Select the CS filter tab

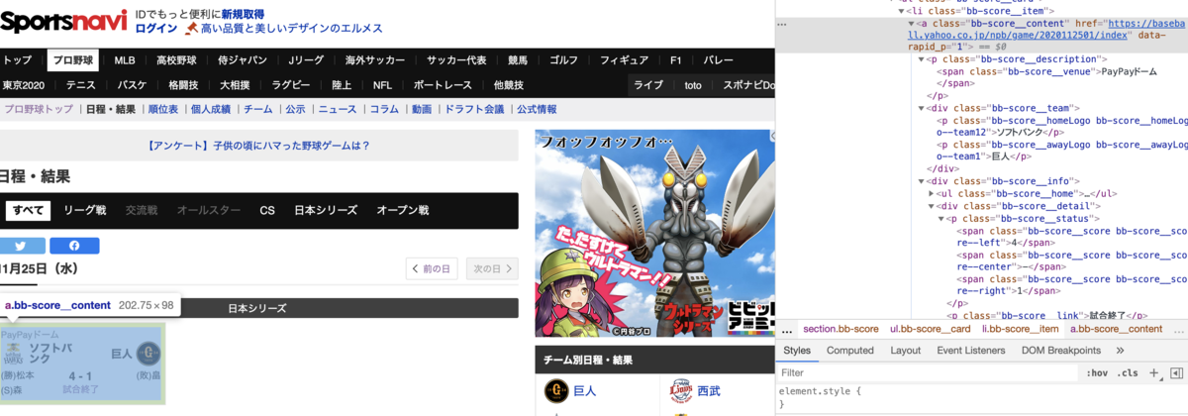(x=267, y=210)
